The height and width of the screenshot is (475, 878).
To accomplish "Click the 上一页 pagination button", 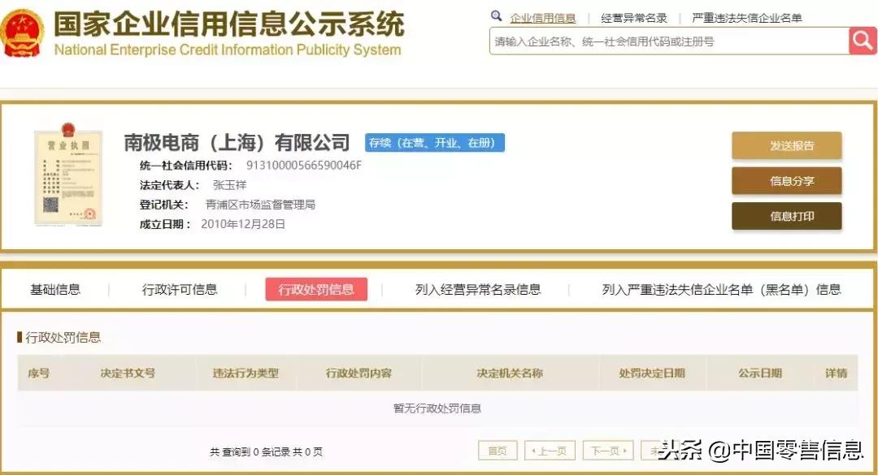I will (550, 450).
